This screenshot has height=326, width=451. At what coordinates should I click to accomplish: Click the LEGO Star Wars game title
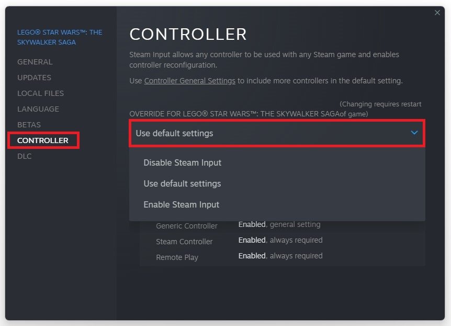tap(59, 37)
